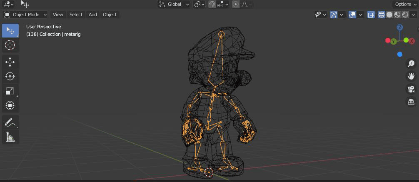The image size is (419, 182).
Task: Switch to Wireframe viewport shading
Action: 382,15
